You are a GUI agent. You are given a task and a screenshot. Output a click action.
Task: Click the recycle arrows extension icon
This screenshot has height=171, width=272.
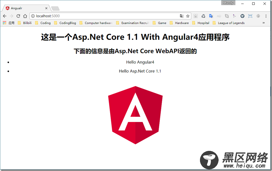pos(203,16)
